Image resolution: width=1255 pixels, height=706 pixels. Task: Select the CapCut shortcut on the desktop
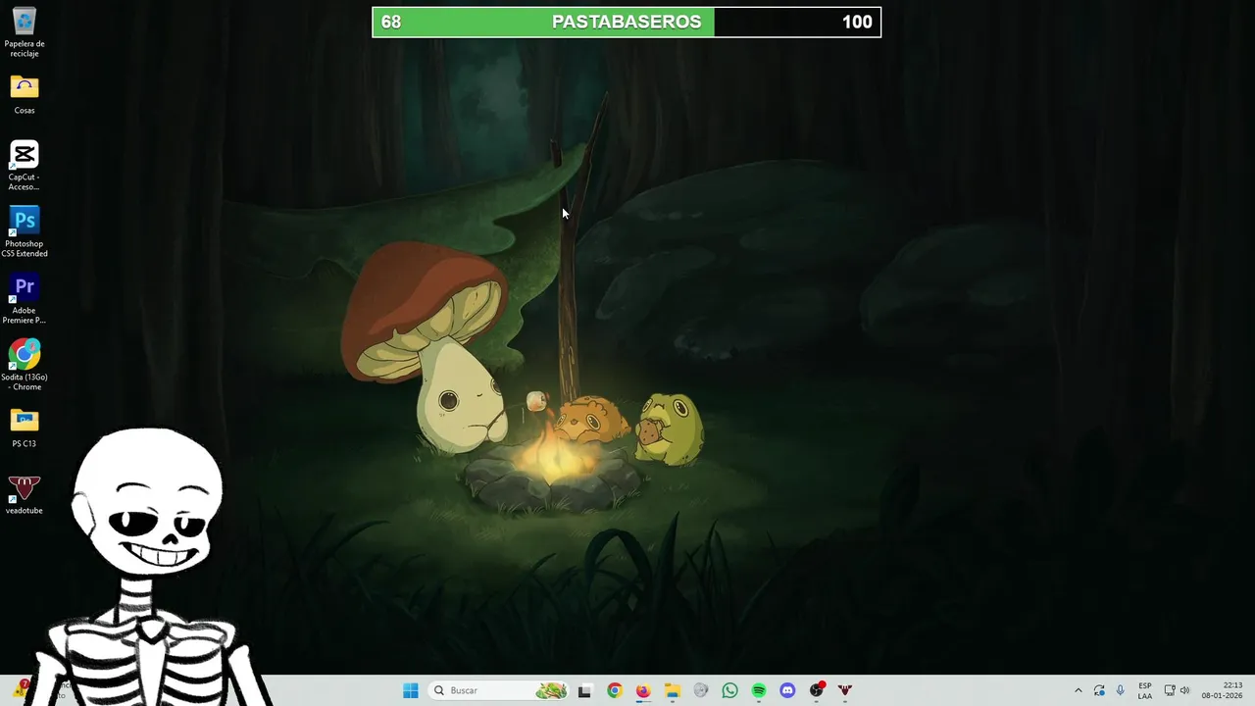(x=25, y=166)
